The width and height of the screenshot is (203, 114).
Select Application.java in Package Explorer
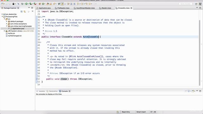click(18, 28)
